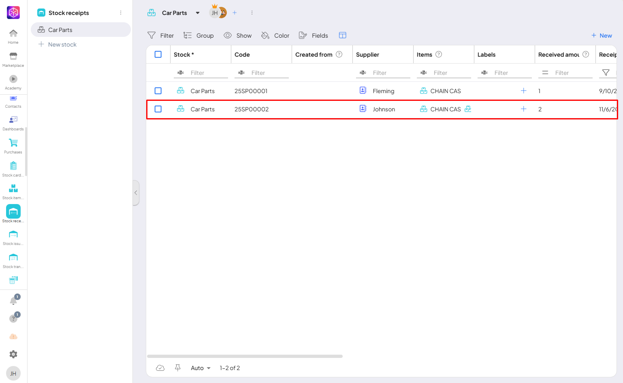Viewport: 623px width, 383px height.
Task: Open the Group toolbar option
Action: (198, 36)
